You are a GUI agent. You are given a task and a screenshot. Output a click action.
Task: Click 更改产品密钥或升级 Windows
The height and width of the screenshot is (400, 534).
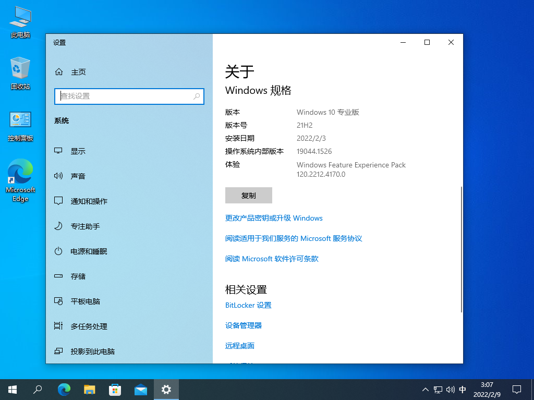[x=274, y=218]
